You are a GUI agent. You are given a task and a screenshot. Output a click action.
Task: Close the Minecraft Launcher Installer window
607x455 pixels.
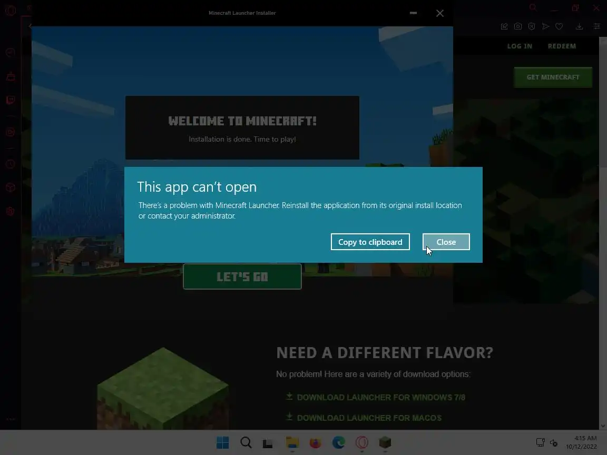click(440, 13)
